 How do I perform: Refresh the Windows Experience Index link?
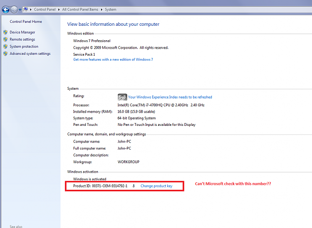(170, 97)
